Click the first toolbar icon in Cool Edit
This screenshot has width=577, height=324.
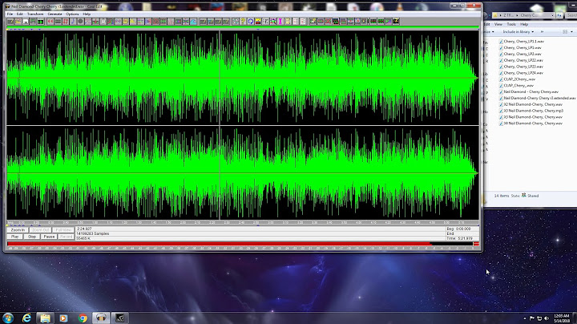point(10,22)
